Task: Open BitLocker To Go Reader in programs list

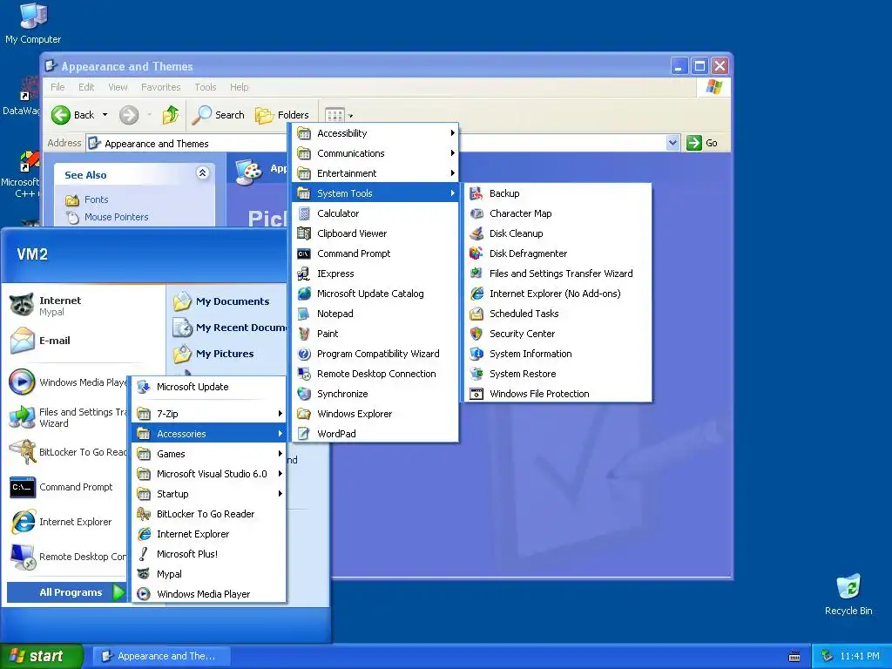Action: [209, 514]
